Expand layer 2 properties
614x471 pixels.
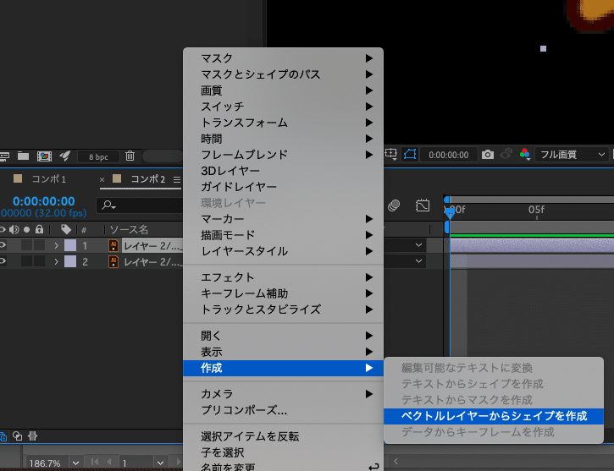(x=57, y=261)
